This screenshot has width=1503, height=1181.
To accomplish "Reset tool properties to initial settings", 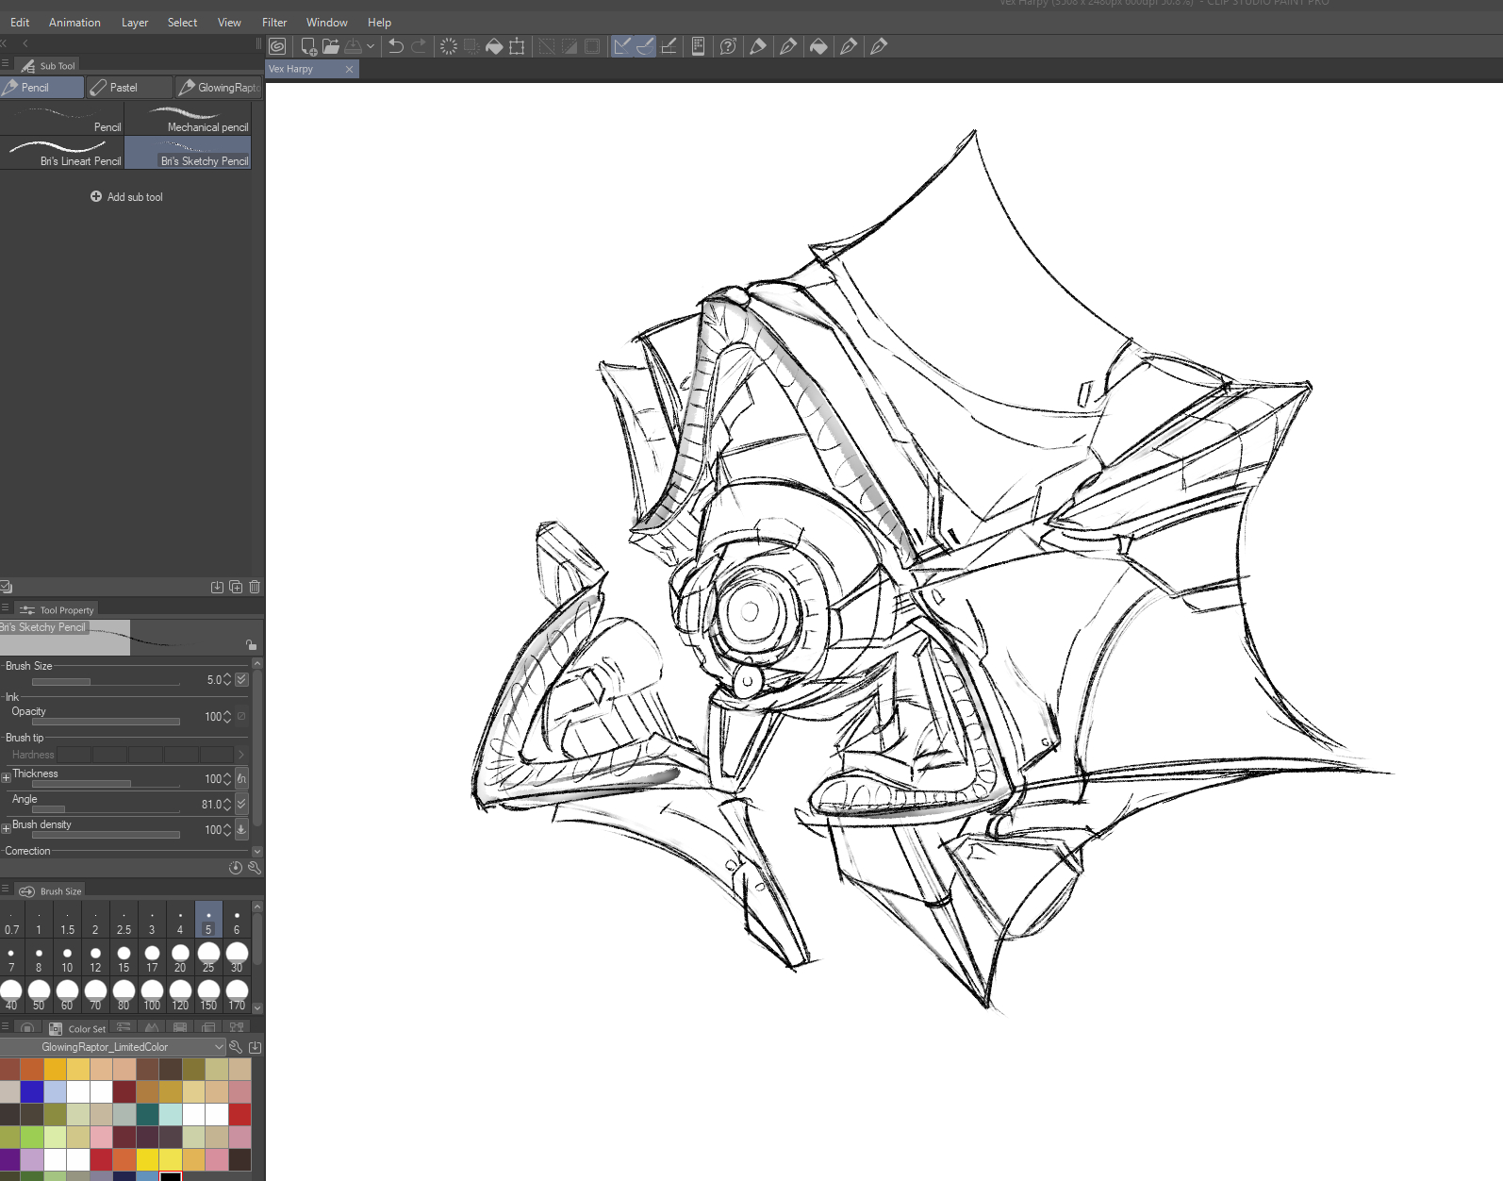I will pos(236,868).
